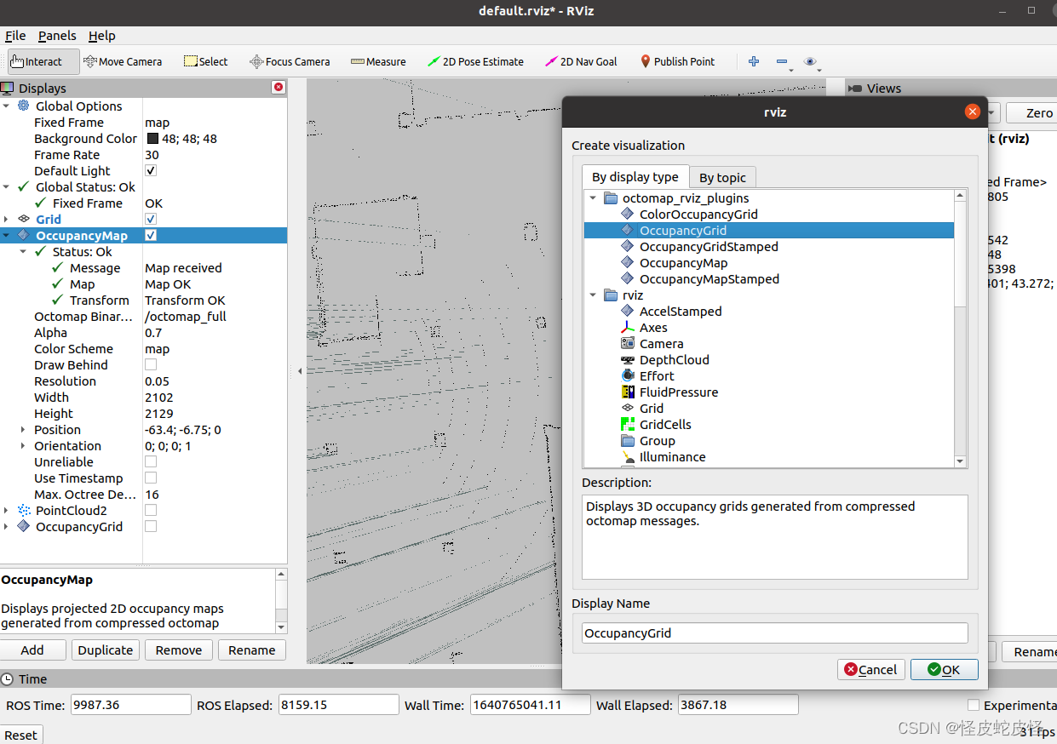Choose the FluidPressure display type
The height and width of the screenshot is (744, 1057).
(x=679, y=392)
